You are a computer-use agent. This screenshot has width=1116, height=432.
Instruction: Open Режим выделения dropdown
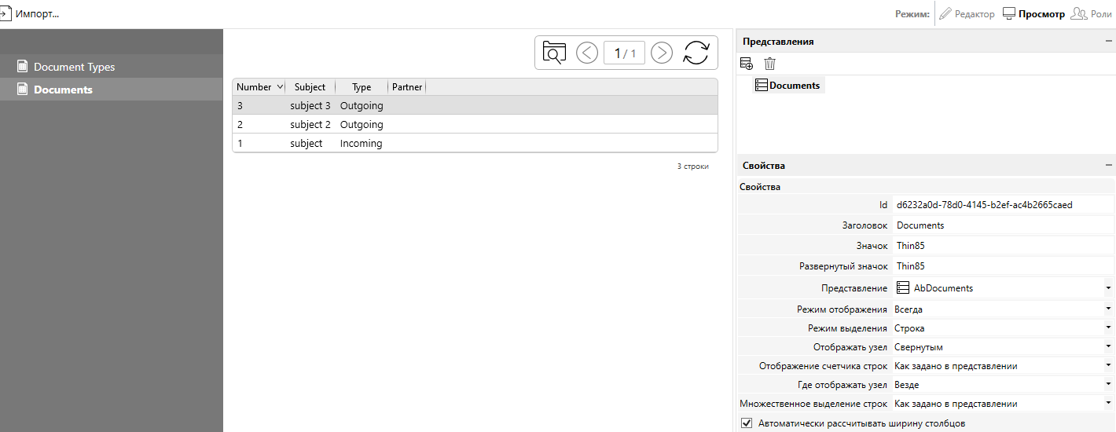click(1108, 328)
